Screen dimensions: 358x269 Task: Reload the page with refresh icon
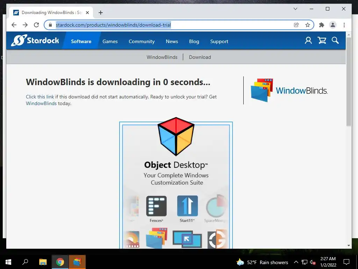(36, 25)
